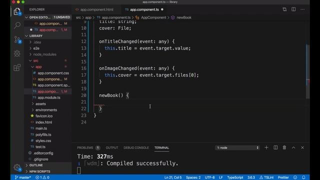The height and width of the screenshot is (180, 320).
Task: Open the Run and Debug view icon
Action: 17,53
